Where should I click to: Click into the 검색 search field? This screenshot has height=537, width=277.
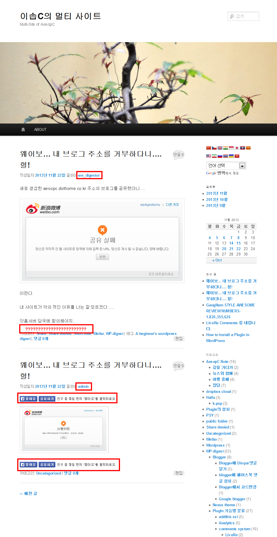pos(243,16)
